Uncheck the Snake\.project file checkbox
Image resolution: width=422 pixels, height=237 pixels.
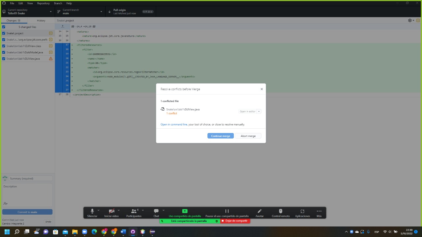[3, 33]
